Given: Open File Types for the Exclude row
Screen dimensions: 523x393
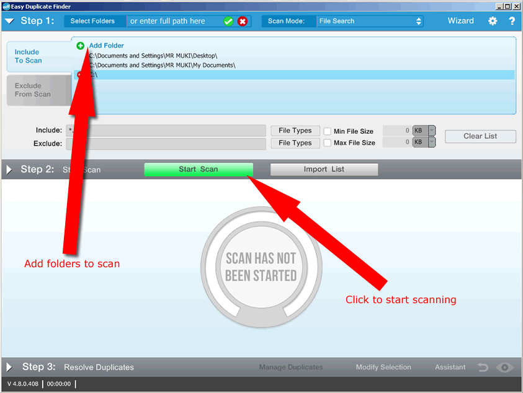Looking at the screenshot, I should tap(295, 143).
